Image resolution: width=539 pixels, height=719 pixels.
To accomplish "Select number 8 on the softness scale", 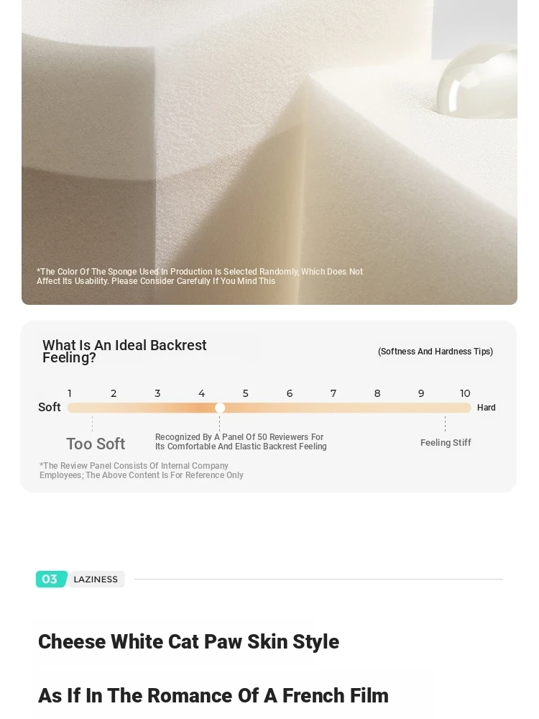I will point(377,393).
